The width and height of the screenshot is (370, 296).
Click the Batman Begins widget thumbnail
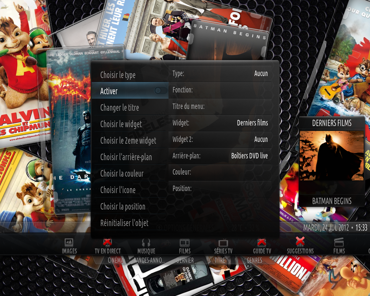332,156
